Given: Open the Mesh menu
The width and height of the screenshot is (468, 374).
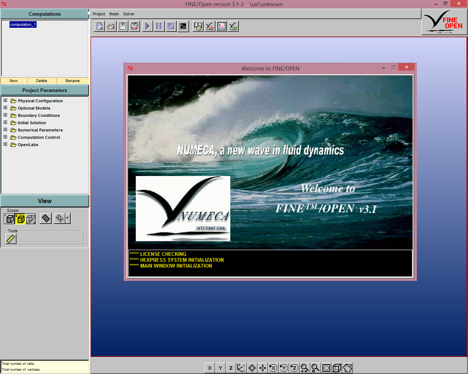Looking at the screenshot, I should 114,14.
